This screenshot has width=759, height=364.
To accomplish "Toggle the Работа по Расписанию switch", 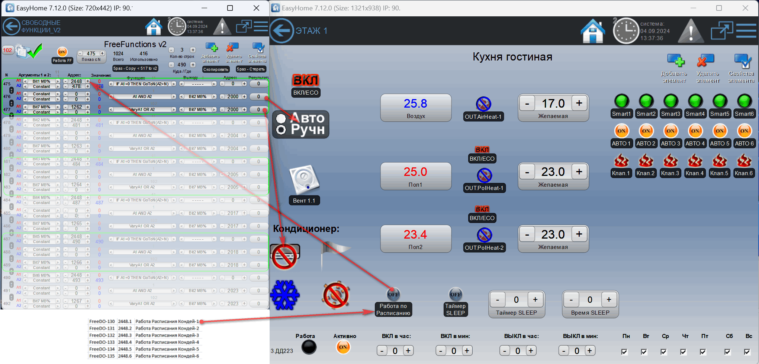I will [x=393, y=295].
